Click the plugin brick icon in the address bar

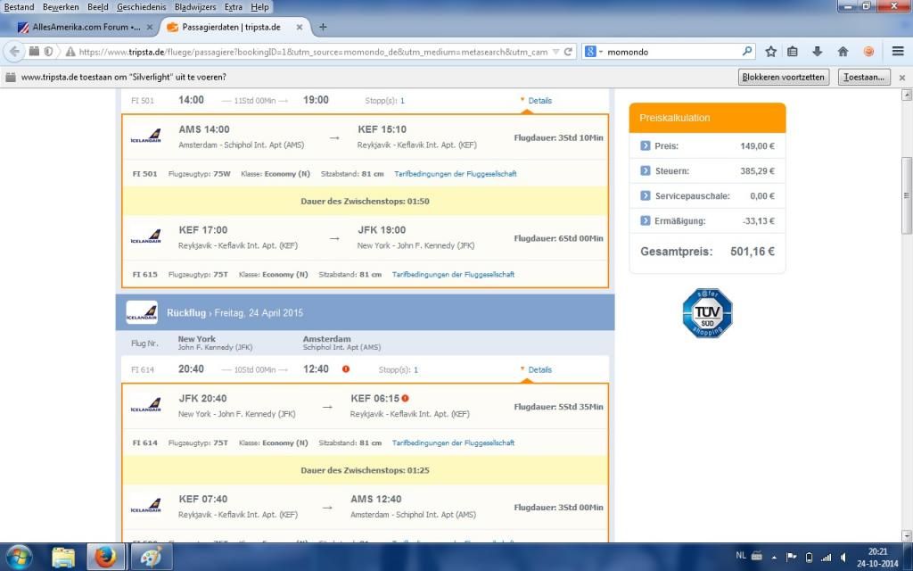pyautogui.click(x=35, y=51)
